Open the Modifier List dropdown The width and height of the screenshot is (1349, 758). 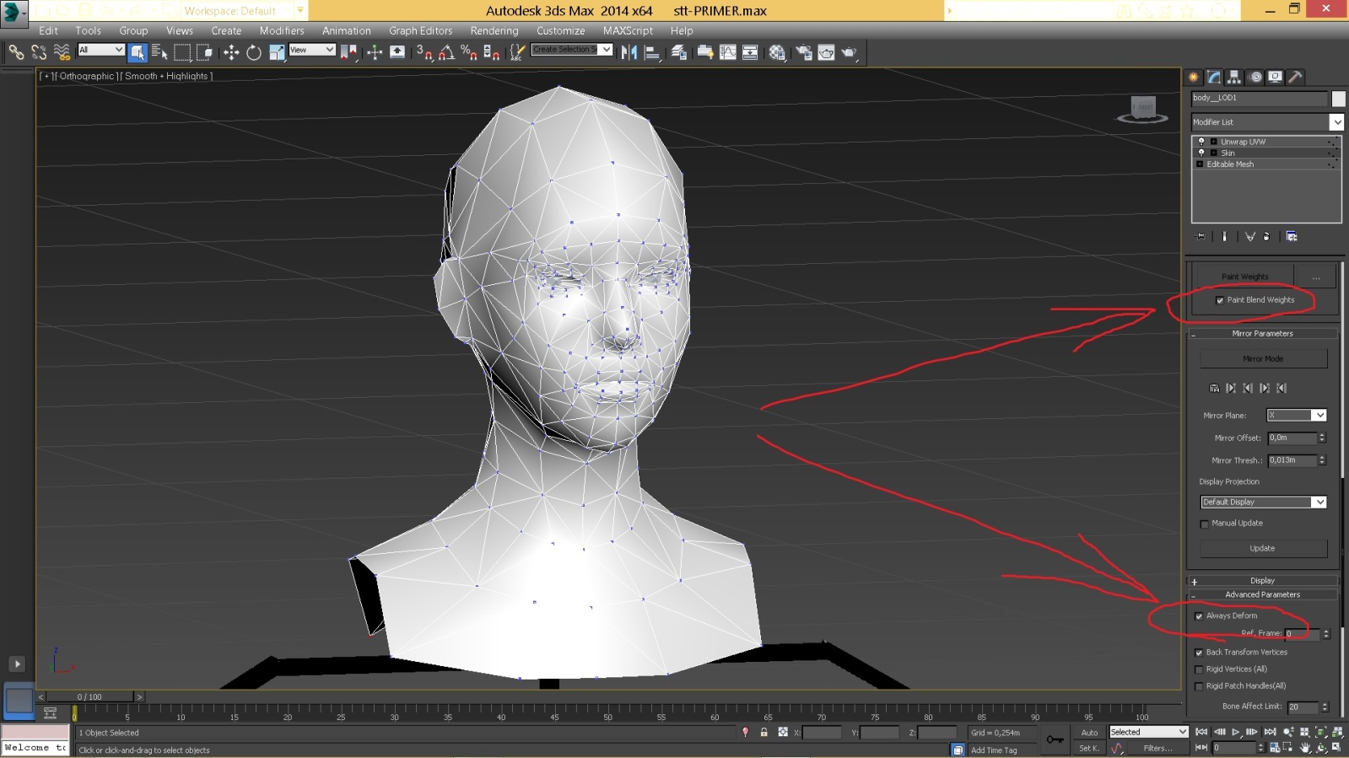pyautogui.click(x=1267, y=122)
